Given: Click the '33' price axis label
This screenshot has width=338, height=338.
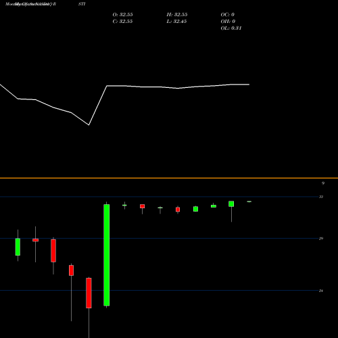Looking at the screenshot, I should click(x=321, y=197).
